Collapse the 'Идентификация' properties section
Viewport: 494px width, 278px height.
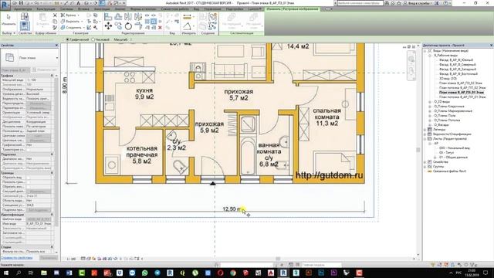point(52,215)
